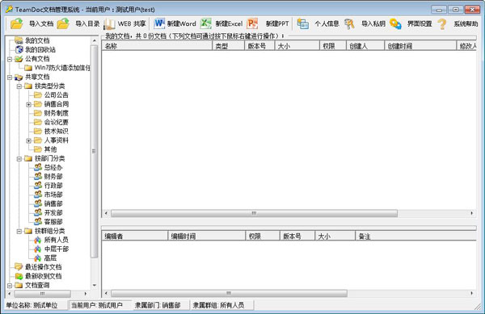Collapse the 共享文档 node
This screenshot has height=314, width=485.
coord(10,77)
